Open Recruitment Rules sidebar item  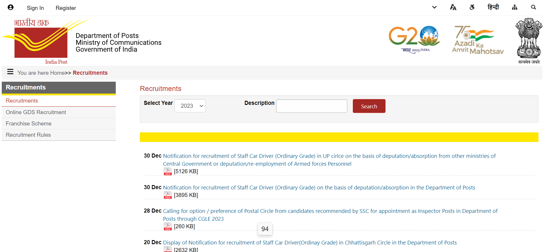[28, 135]
